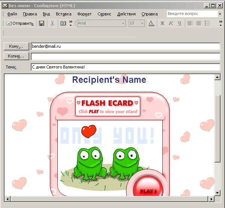Toggle italic (К) formatting
Viewport: 225px width, 208px height.
(x=171, y=23)
